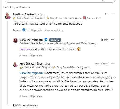Open the options menu on the comment posted maintenant
This screenshot has width=120, height=109.
tap(113, 63)
